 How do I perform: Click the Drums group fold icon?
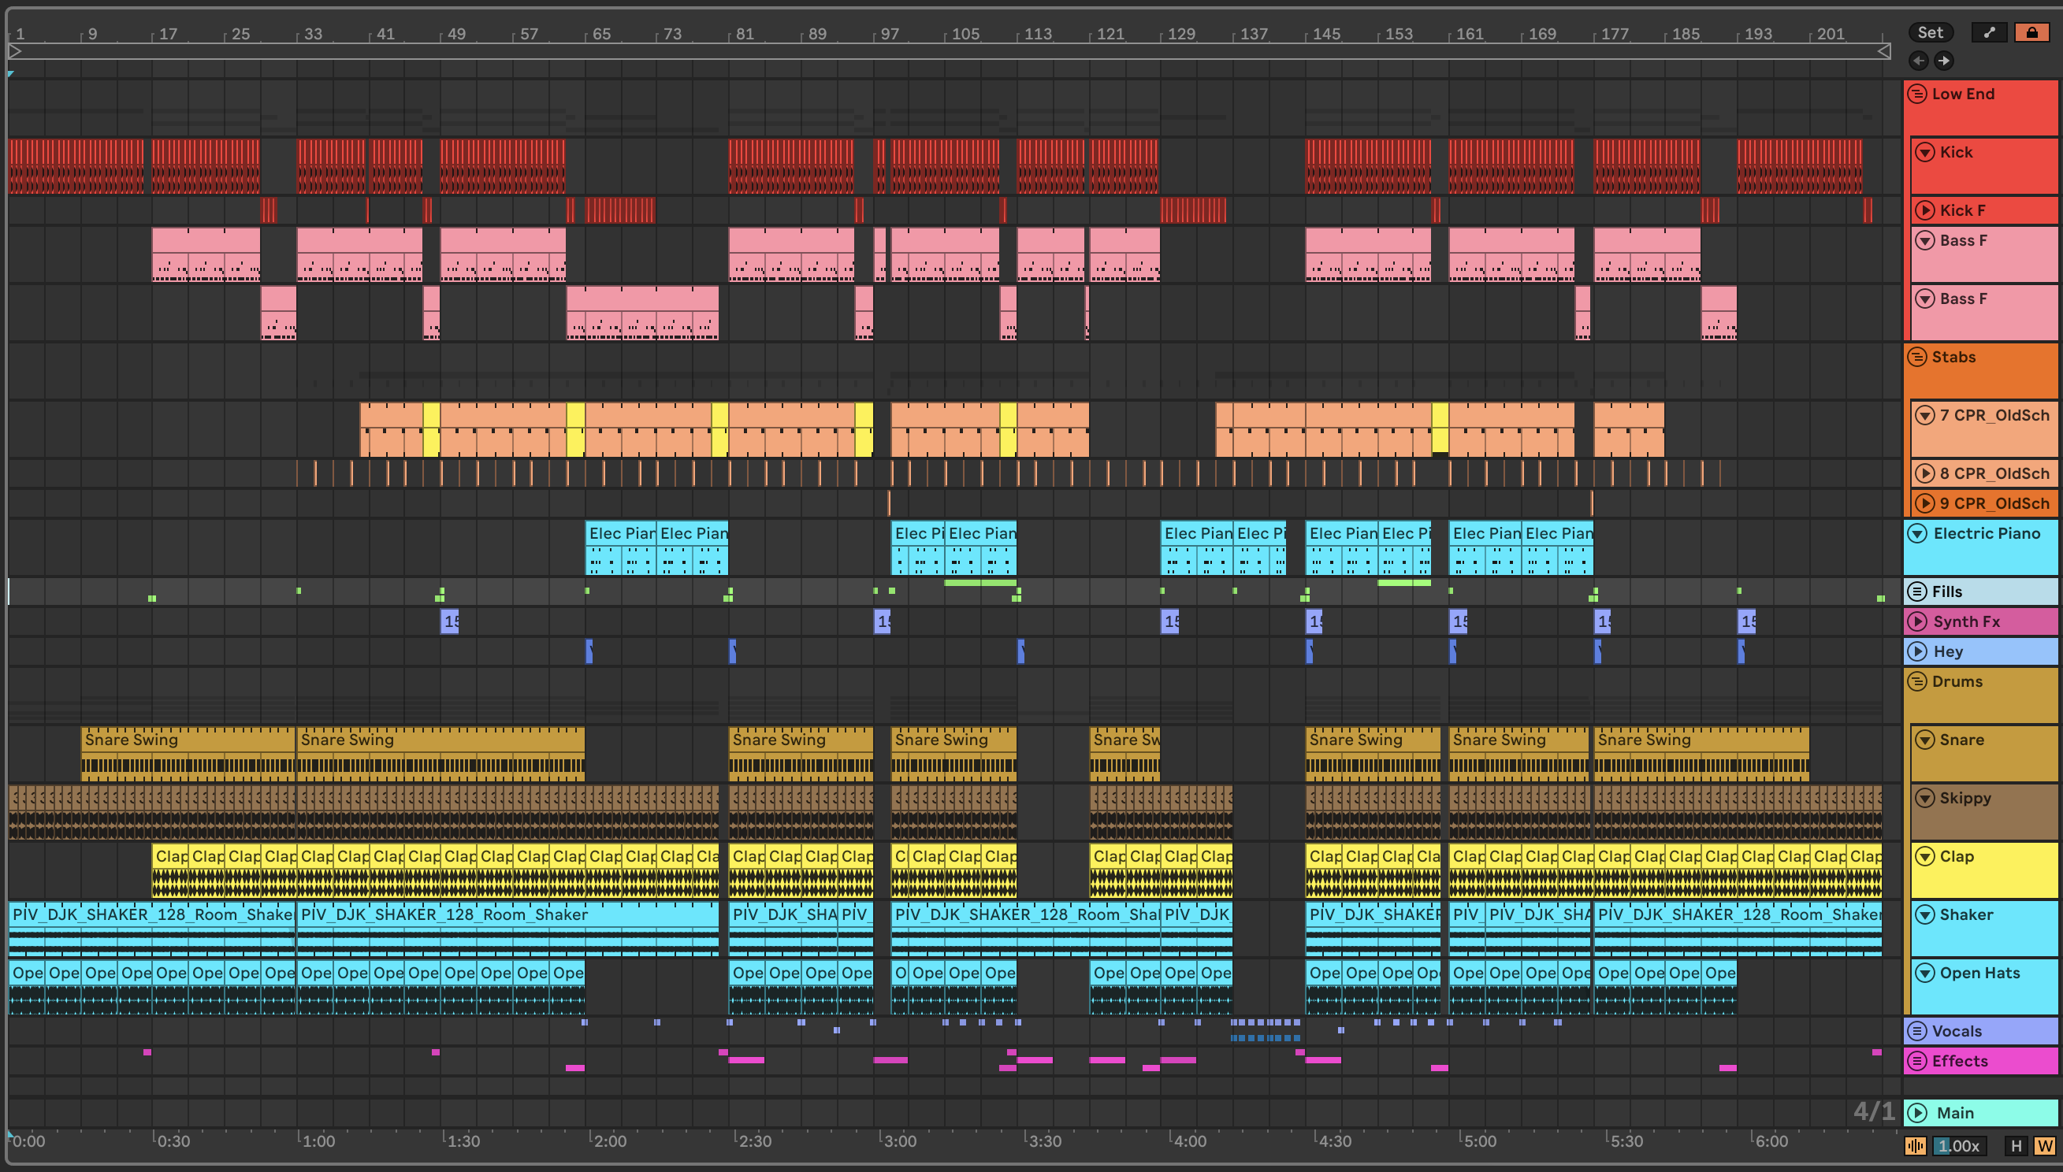pyautogui.click(x=1917, y=682)
